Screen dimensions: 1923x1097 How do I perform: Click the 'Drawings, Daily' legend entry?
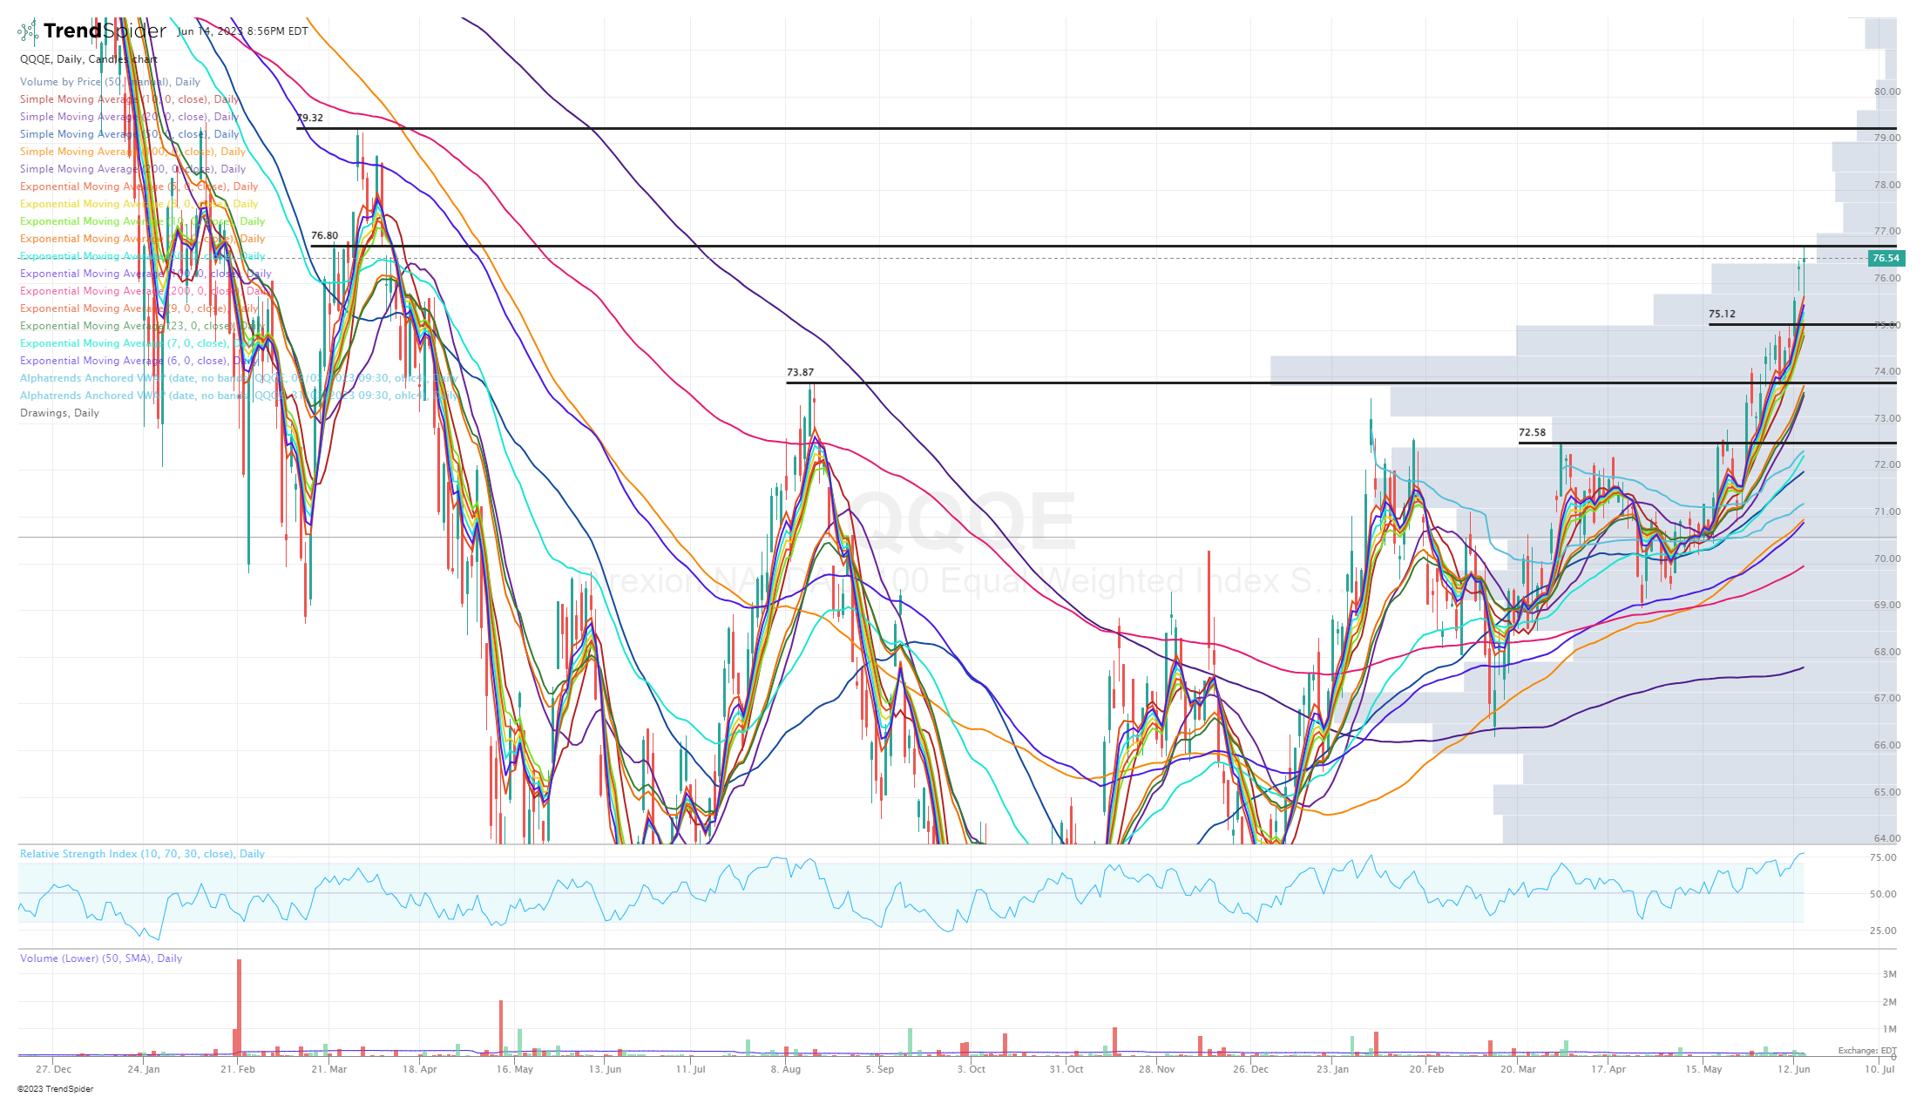[59, 413]
